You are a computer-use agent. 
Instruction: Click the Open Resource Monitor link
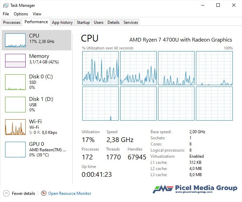click(x=70, y=193)
